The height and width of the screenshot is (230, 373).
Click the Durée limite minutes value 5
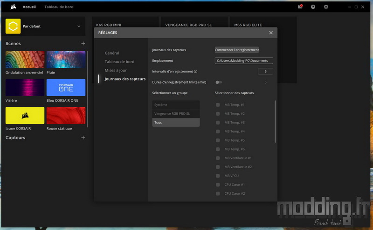265,82
